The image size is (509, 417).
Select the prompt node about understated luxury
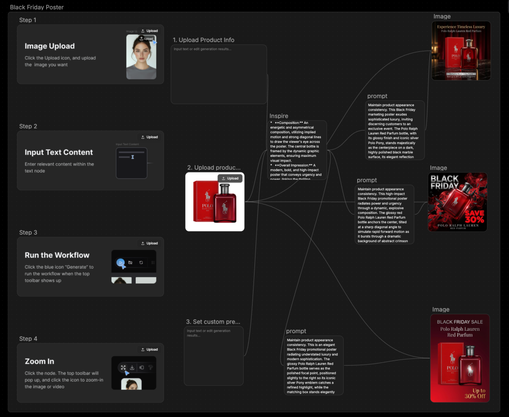313,365
